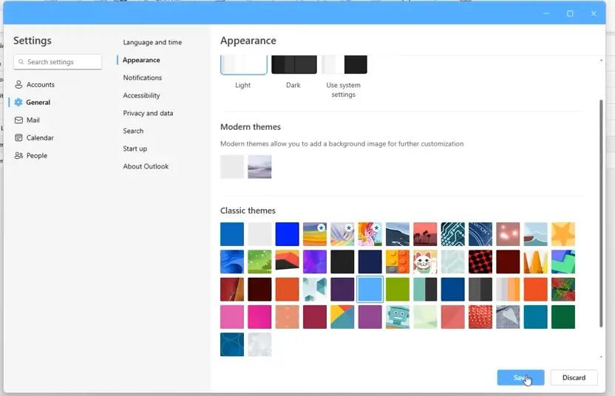The width and height of the screenshot is (615, 396).
Task: Pick the green grass classic theme
Action: click(x=259, y=262)
